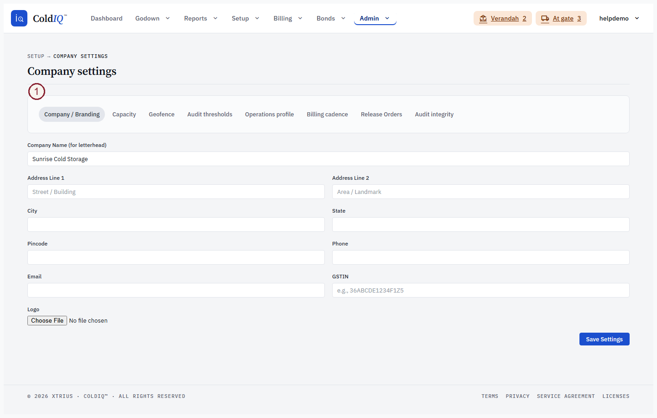Go to Dashboard in top navigation

point(106,18)
